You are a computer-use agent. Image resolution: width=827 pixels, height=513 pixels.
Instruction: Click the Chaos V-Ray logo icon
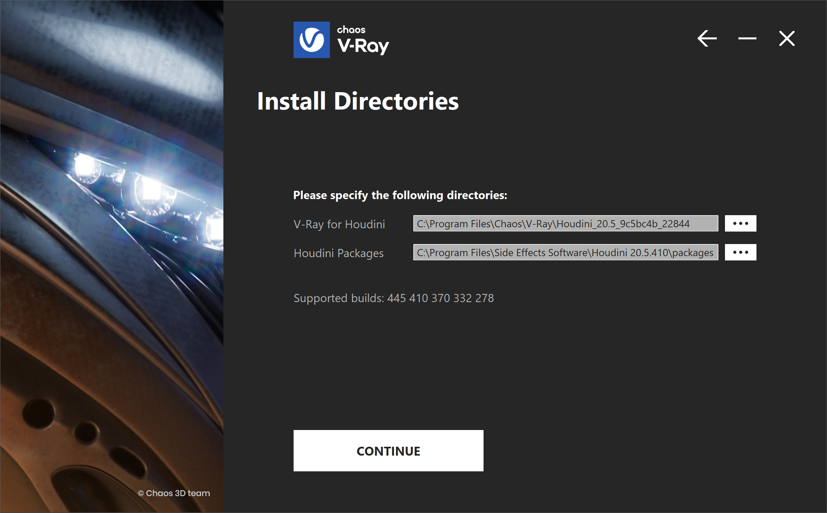312,40
